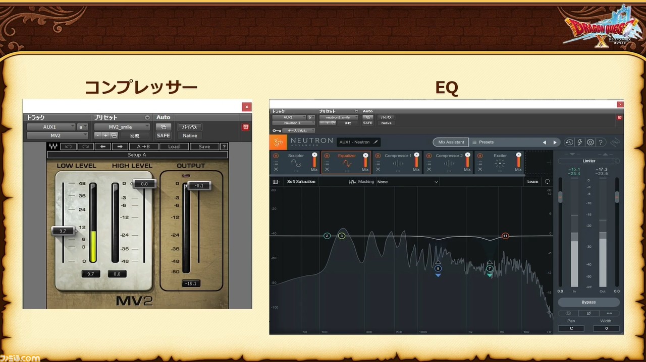
Task: Open Limiter options three-dot menu
Action: click(616, 161)
